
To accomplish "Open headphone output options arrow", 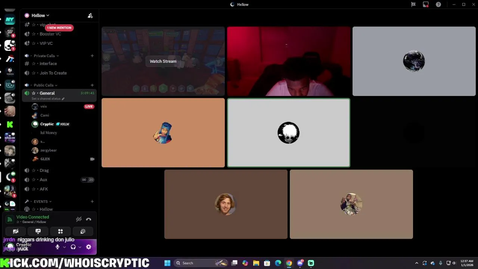I will pos(80,247).
